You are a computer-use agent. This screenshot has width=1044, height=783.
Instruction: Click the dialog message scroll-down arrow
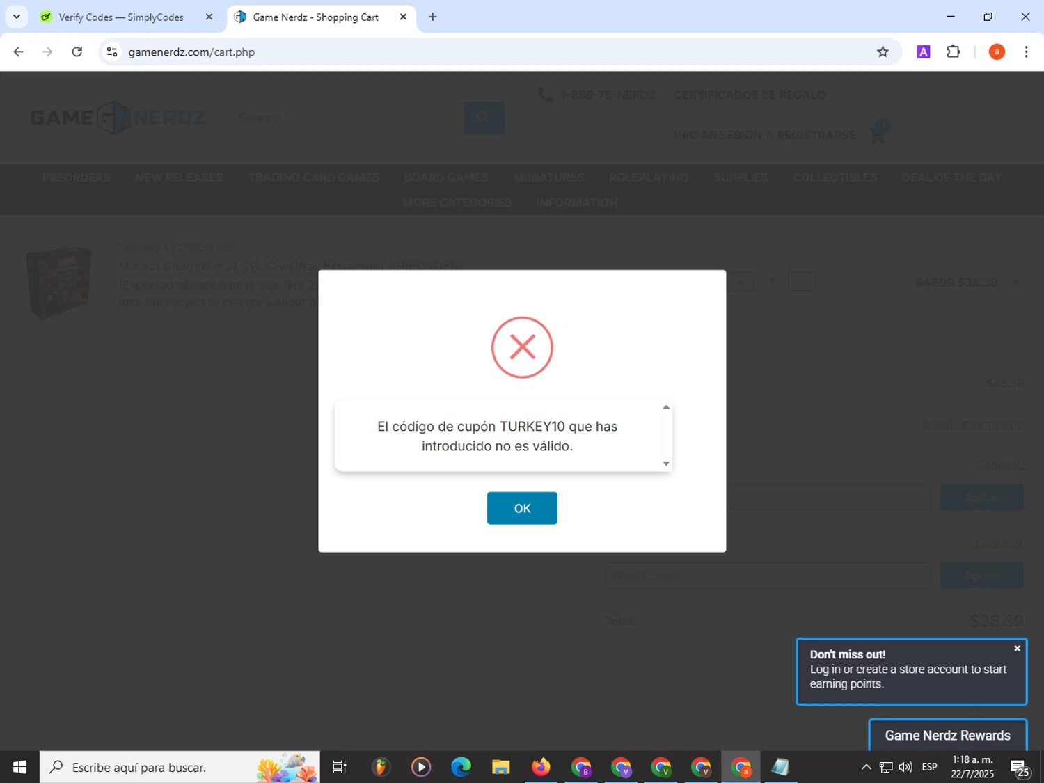[x=666, y=464]
